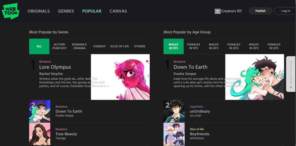Click the refrainbow author name
The image size is (296, 146).
(197, 138)
